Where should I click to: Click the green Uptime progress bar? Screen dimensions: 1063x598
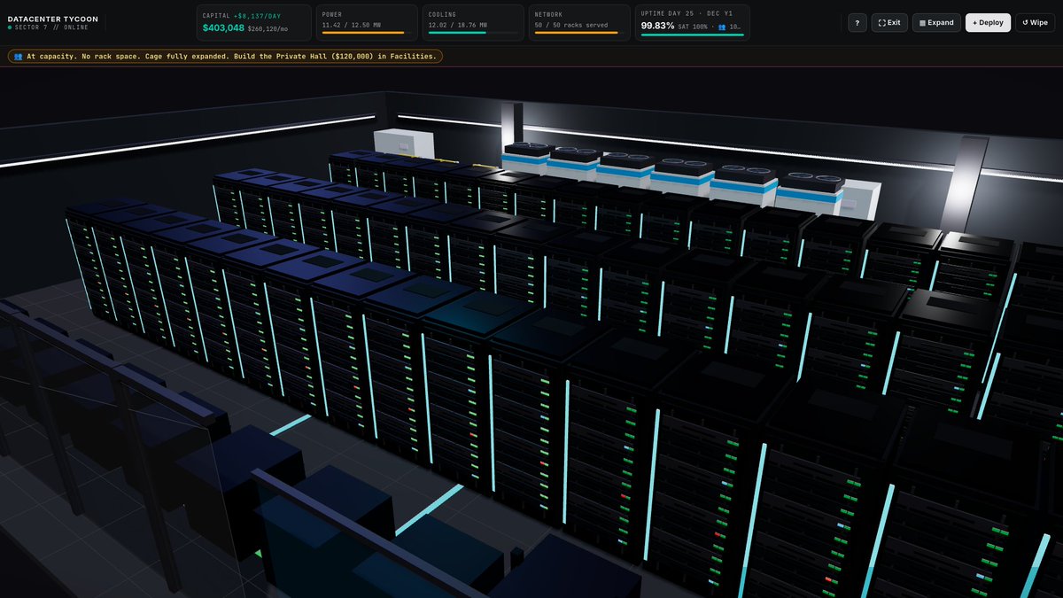point(692,35)
